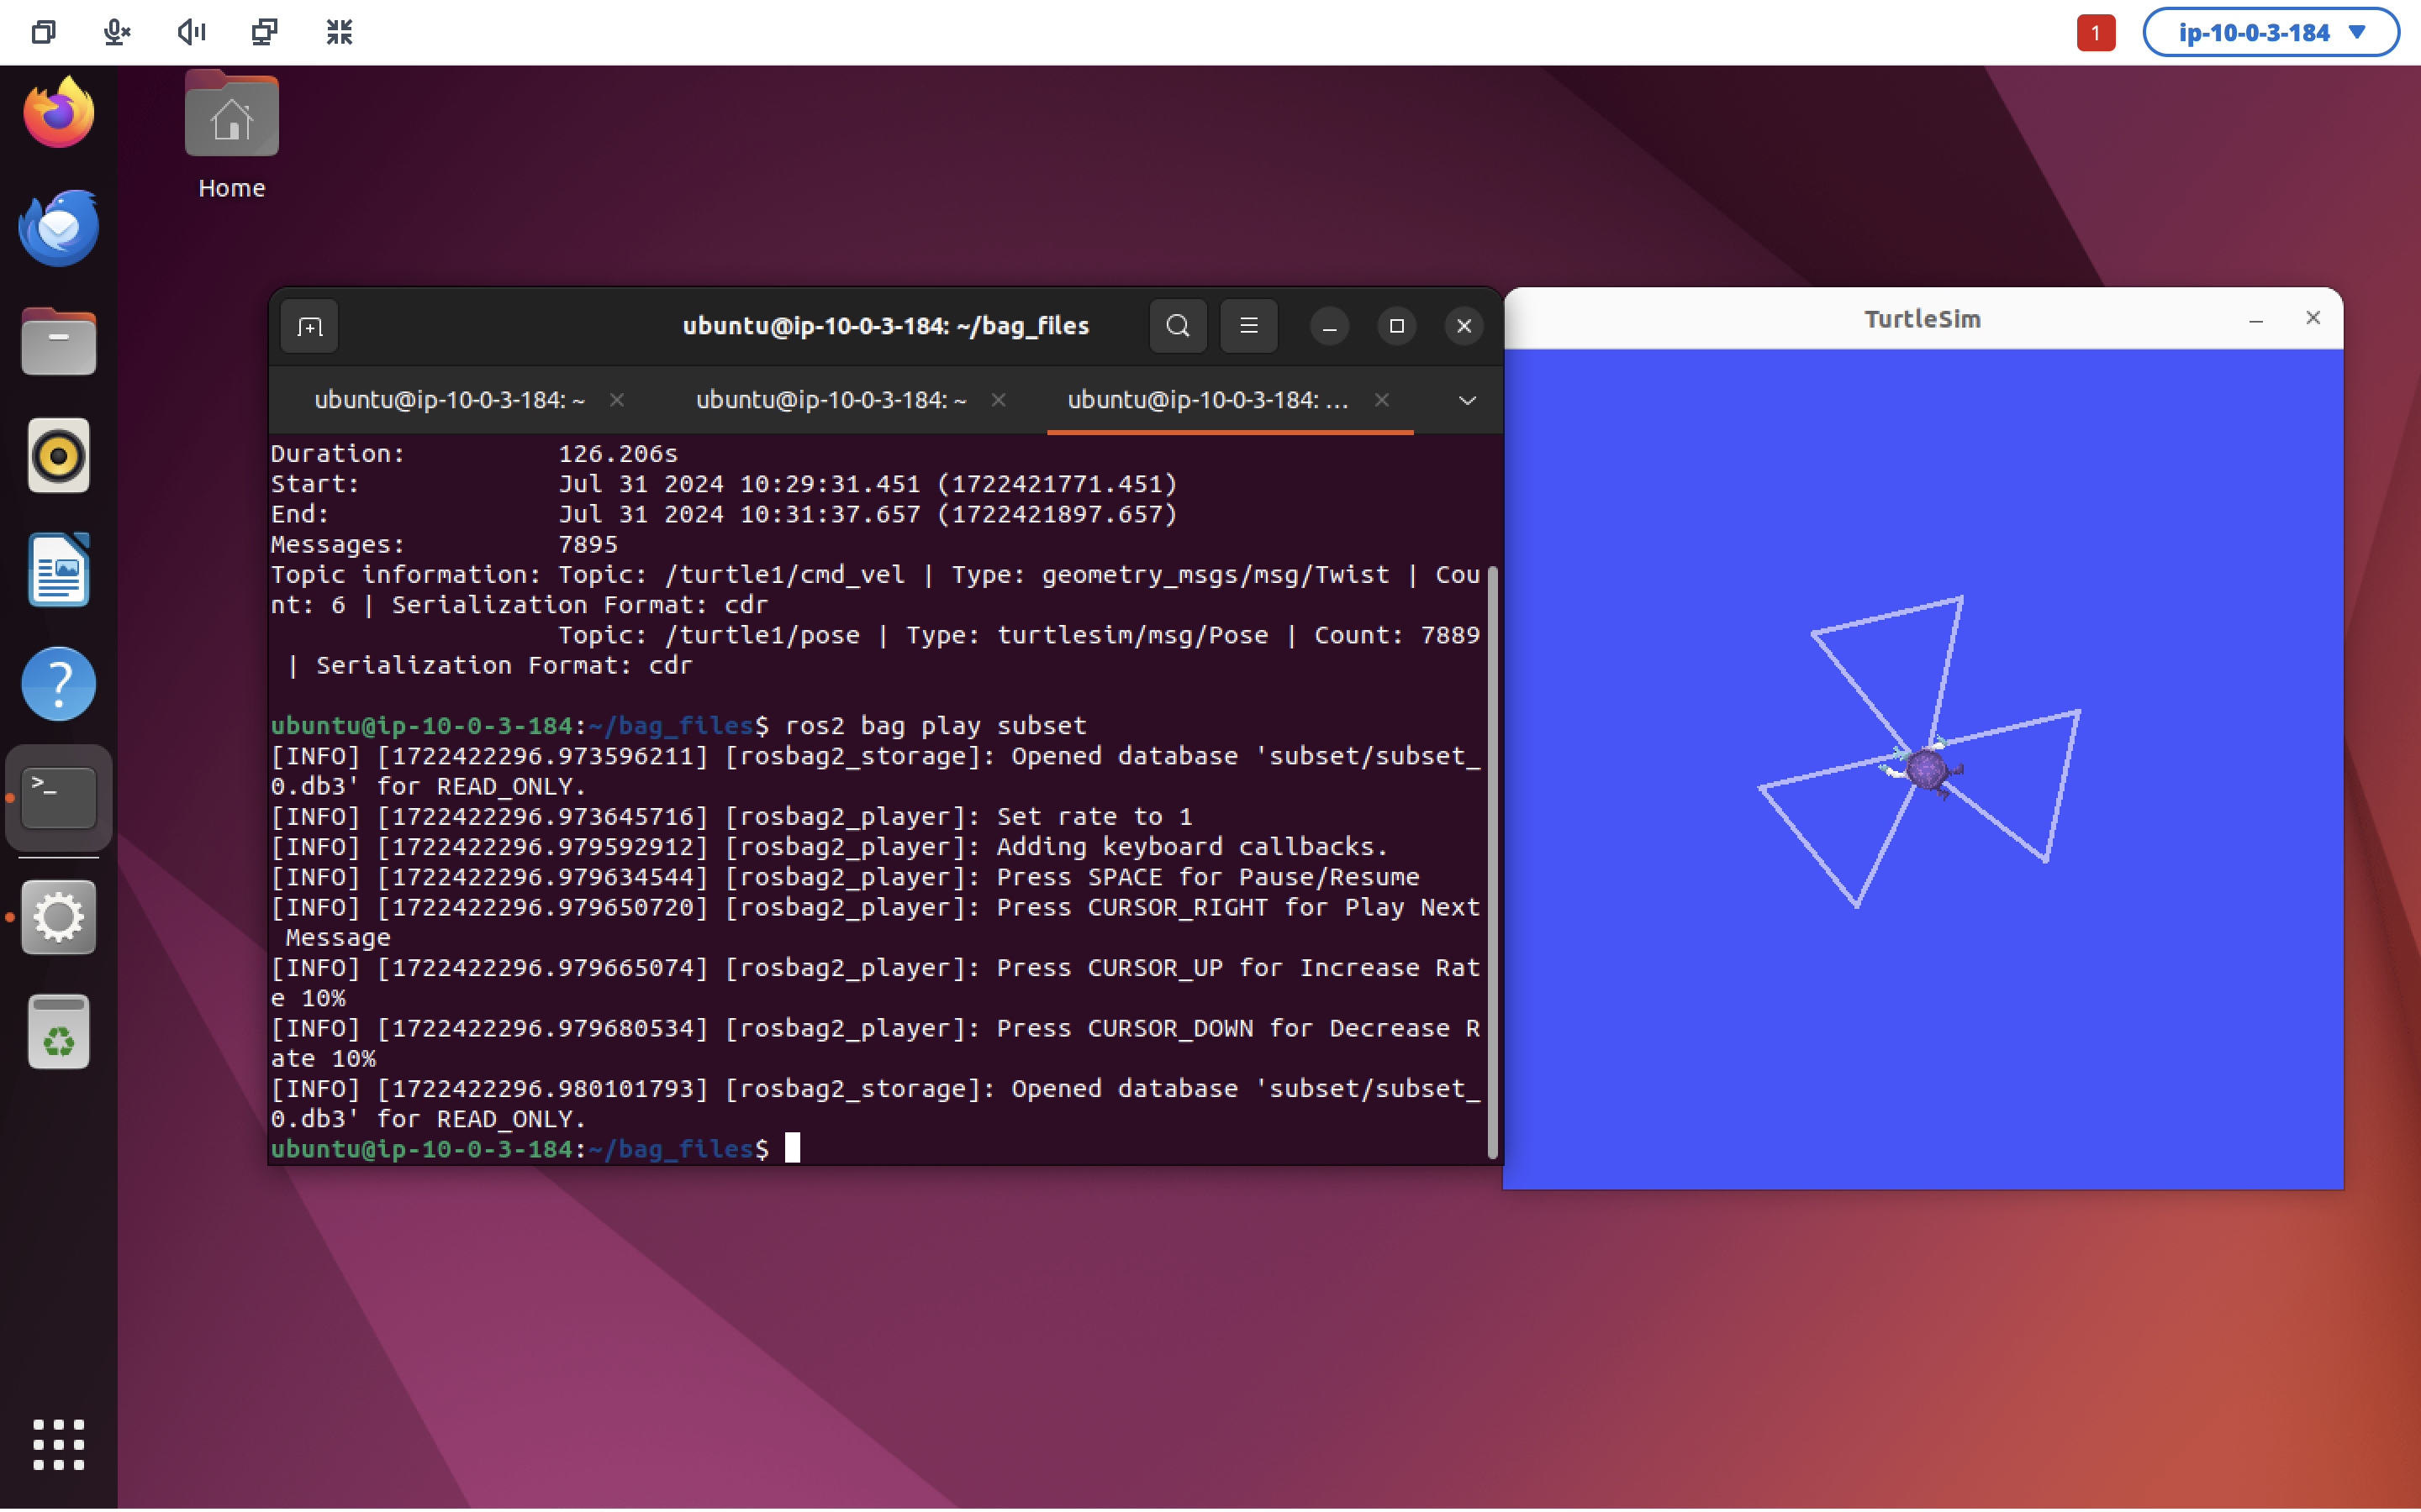Image resolution: width=2421 pixels, height=1512 pixels.
Task: Launch Firefox from the dock
Action: click(x=58, y=112)
